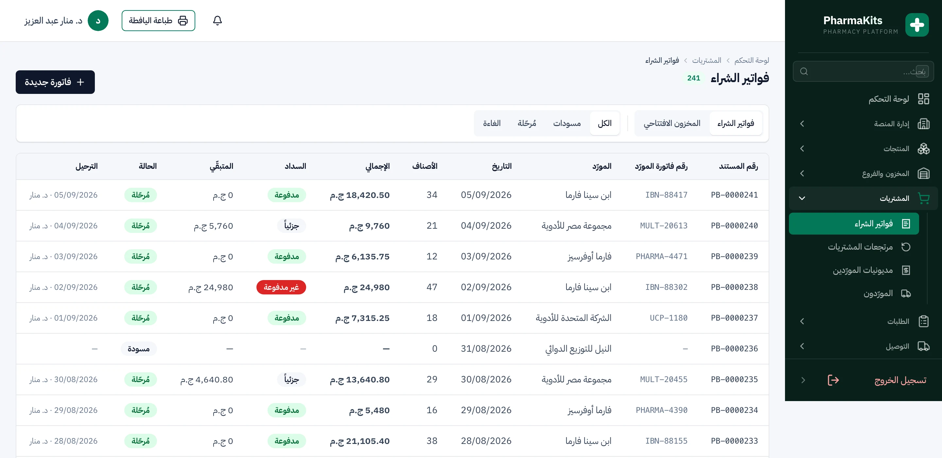The width and height of the screenshot is (942, 458).
Task: Expand the إدارة المنصة chevron
Action: (802, 124)
